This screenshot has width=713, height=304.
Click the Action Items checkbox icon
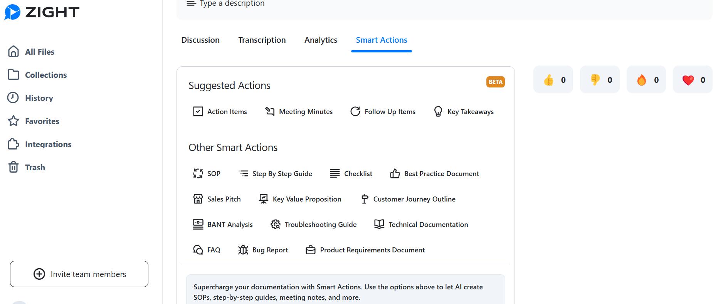(x=198, y=111)
